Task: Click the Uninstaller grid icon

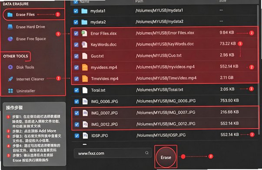Action: (10, 91)
